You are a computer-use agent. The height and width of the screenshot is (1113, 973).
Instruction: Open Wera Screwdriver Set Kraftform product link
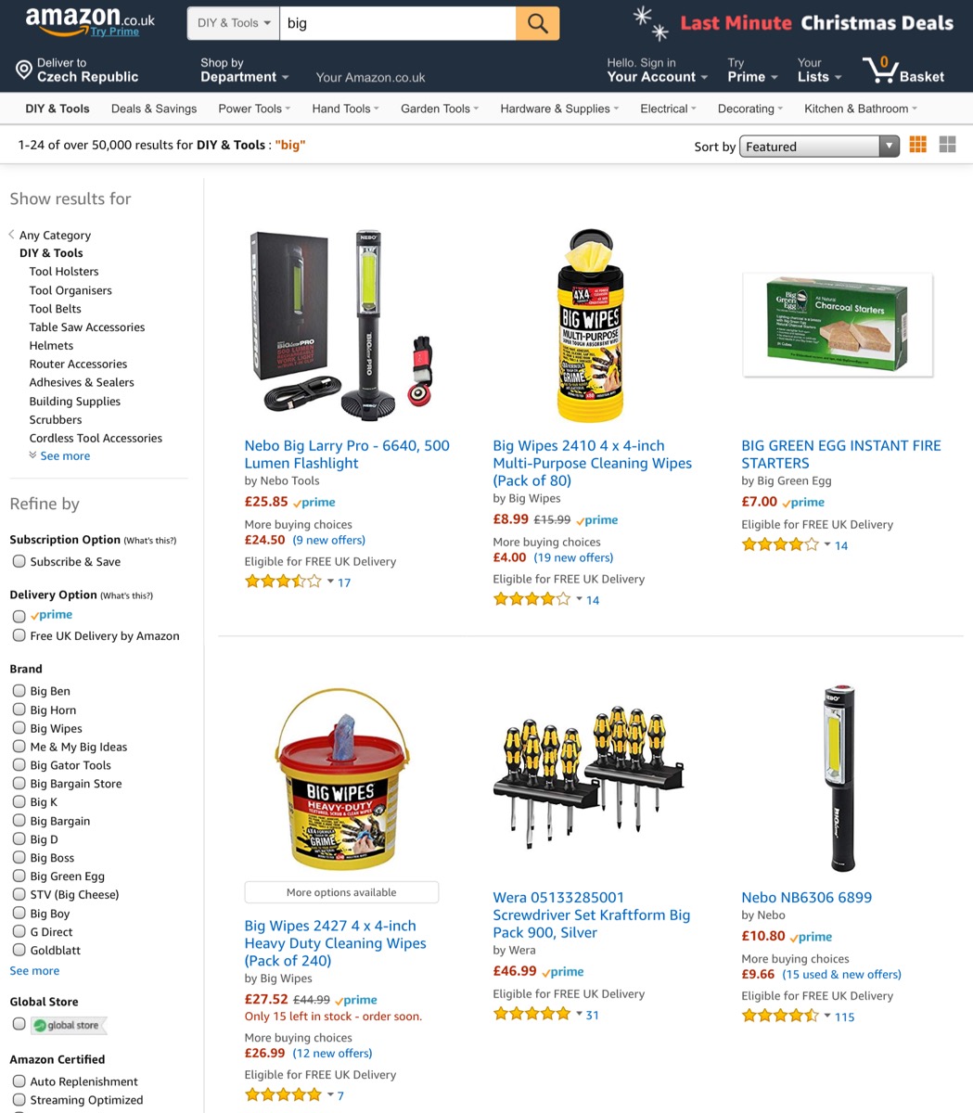point(592,915)
